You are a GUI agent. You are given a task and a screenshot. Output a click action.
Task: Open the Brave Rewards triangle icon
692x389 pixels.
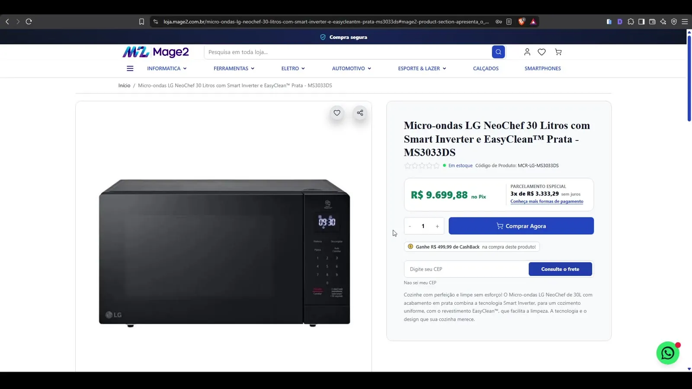click(x=533, y=22)
